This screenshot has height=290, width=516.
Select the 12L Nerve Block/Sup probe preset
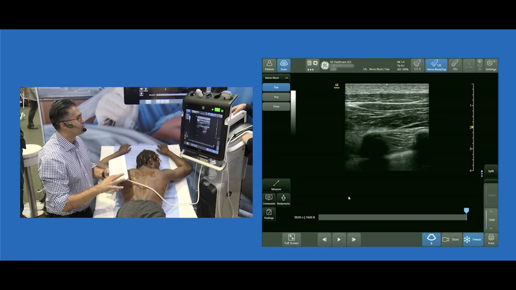pyautogui.click(x=437, y=65)
